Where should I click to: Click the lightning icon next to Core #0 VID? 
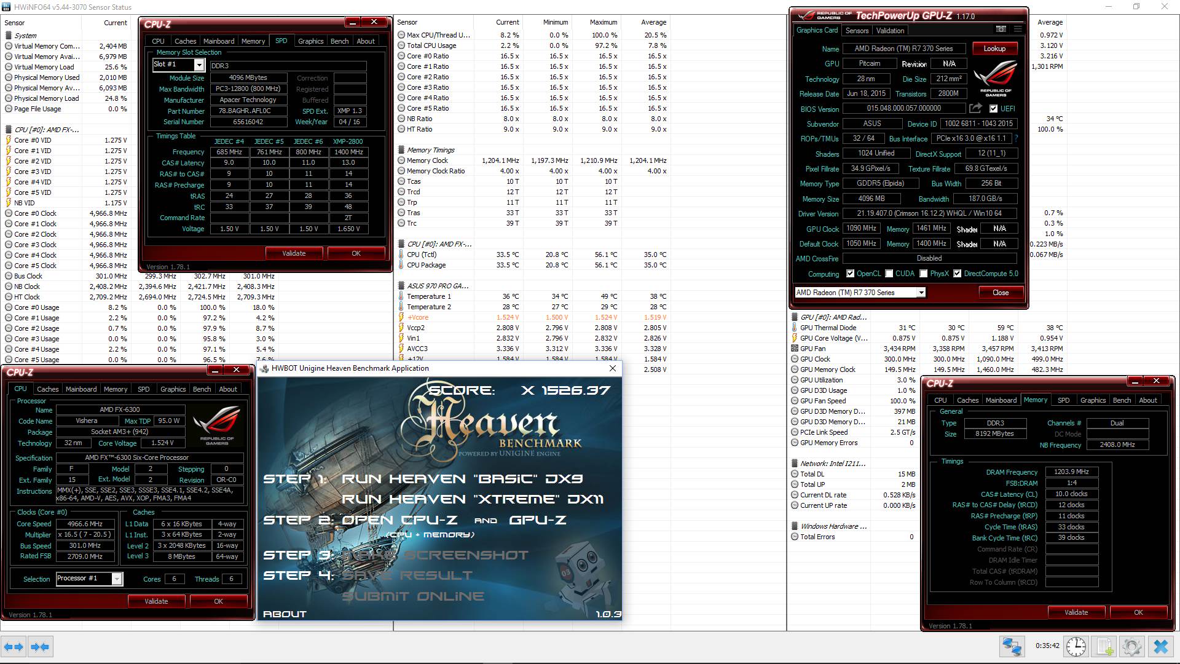[9, 140]
